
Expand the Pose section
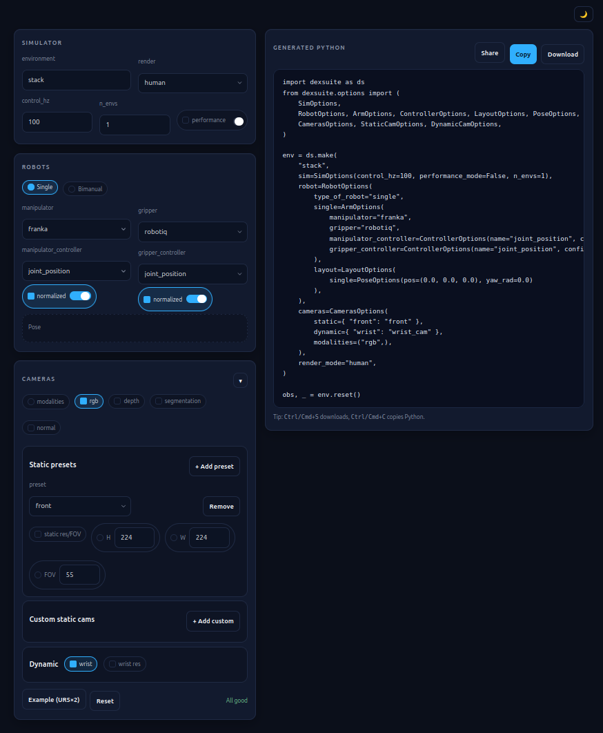pyautogui.click(x=135, y=327)
